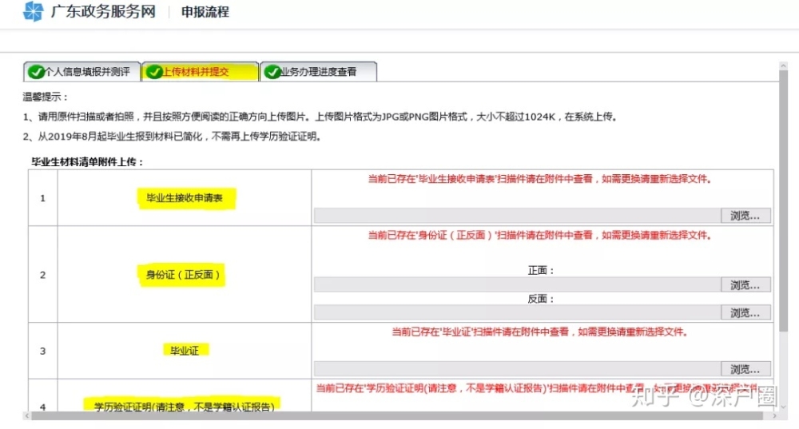The image size is (799, 429).
Task: Click row number 3 cell
Action: tap(43, 351)
